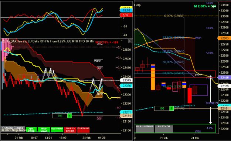Click the tan 22181 price marker, right chart
The height and width of the screenshot is (141, 231).
pos(224,108)
